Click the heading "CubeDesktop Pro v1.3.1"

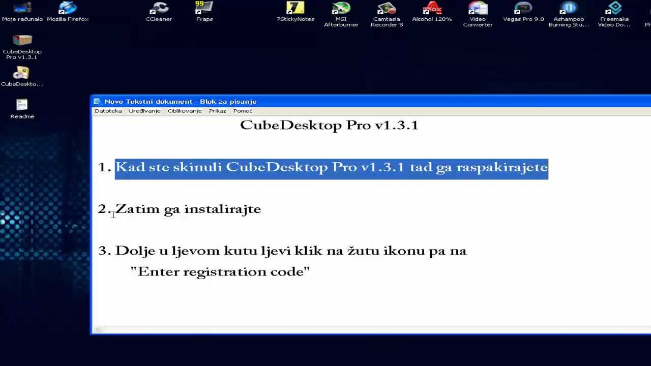click(x=329, y=125)
